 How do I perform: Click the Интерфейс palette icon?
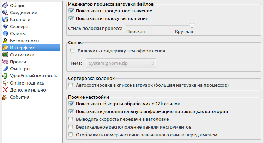click(x=5, y=48)
